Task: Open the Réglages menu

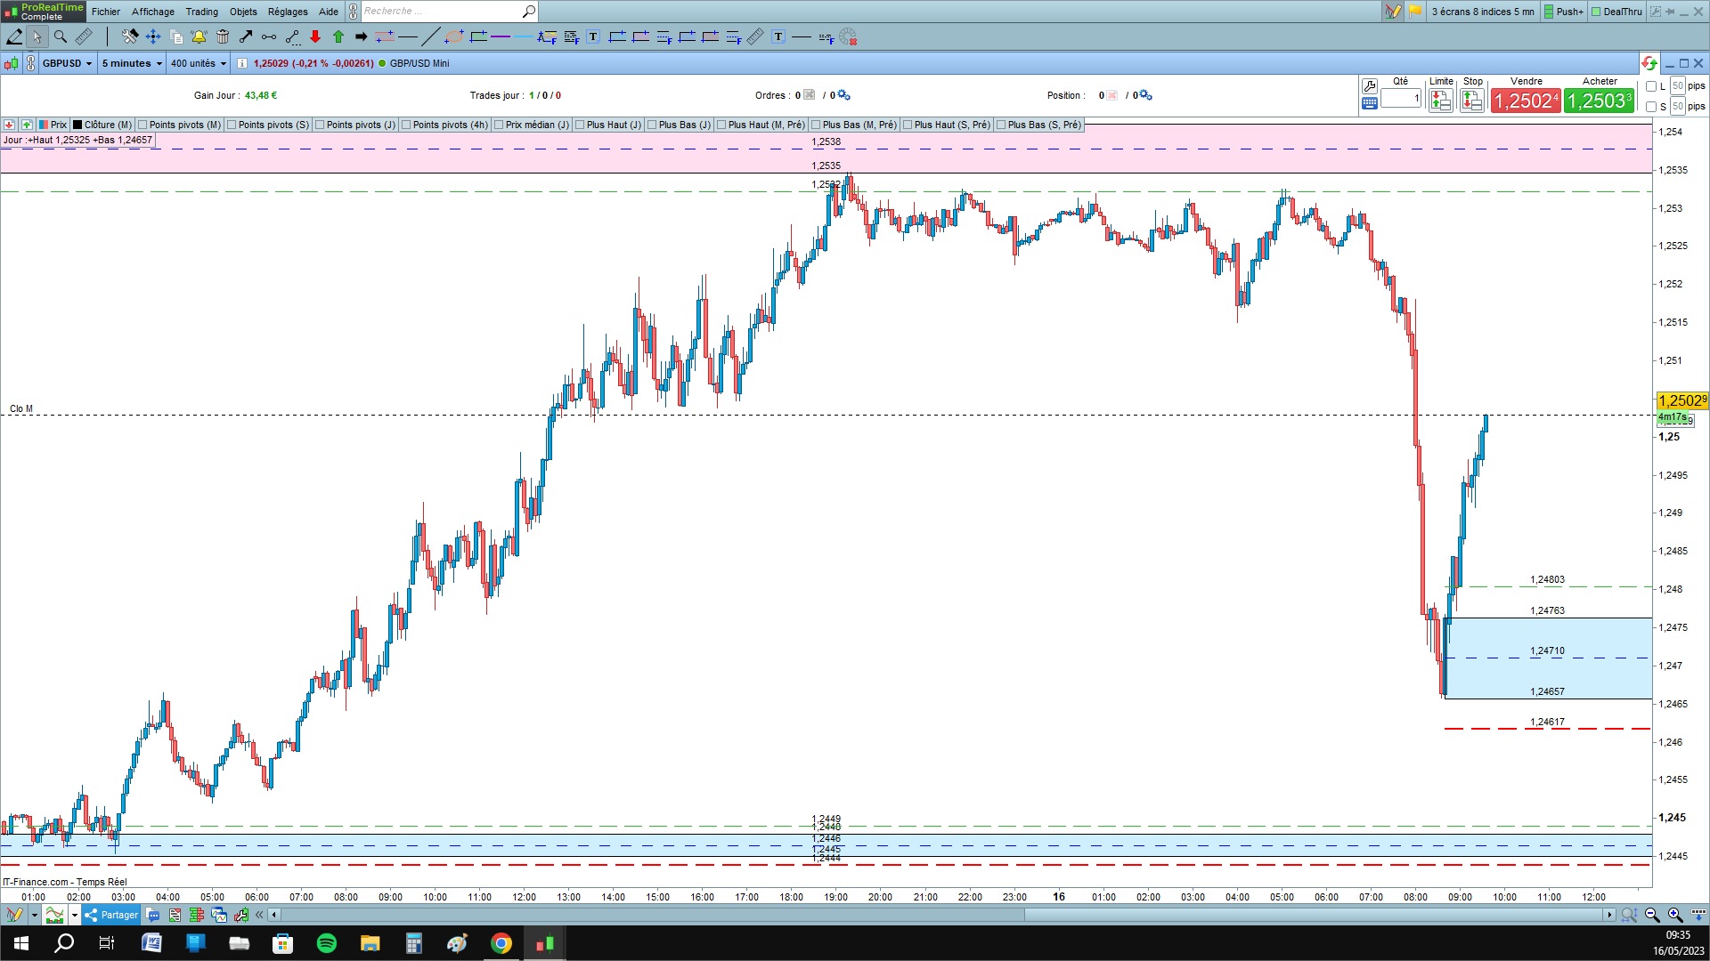Action: (288, 12)
